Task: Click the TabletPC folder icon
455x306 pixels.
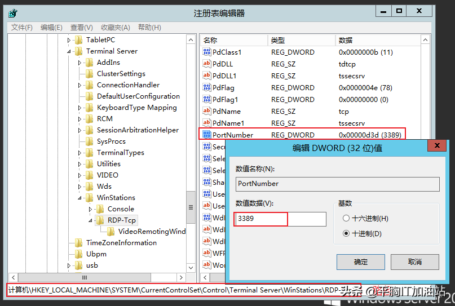Action: [x=78, y=40]
